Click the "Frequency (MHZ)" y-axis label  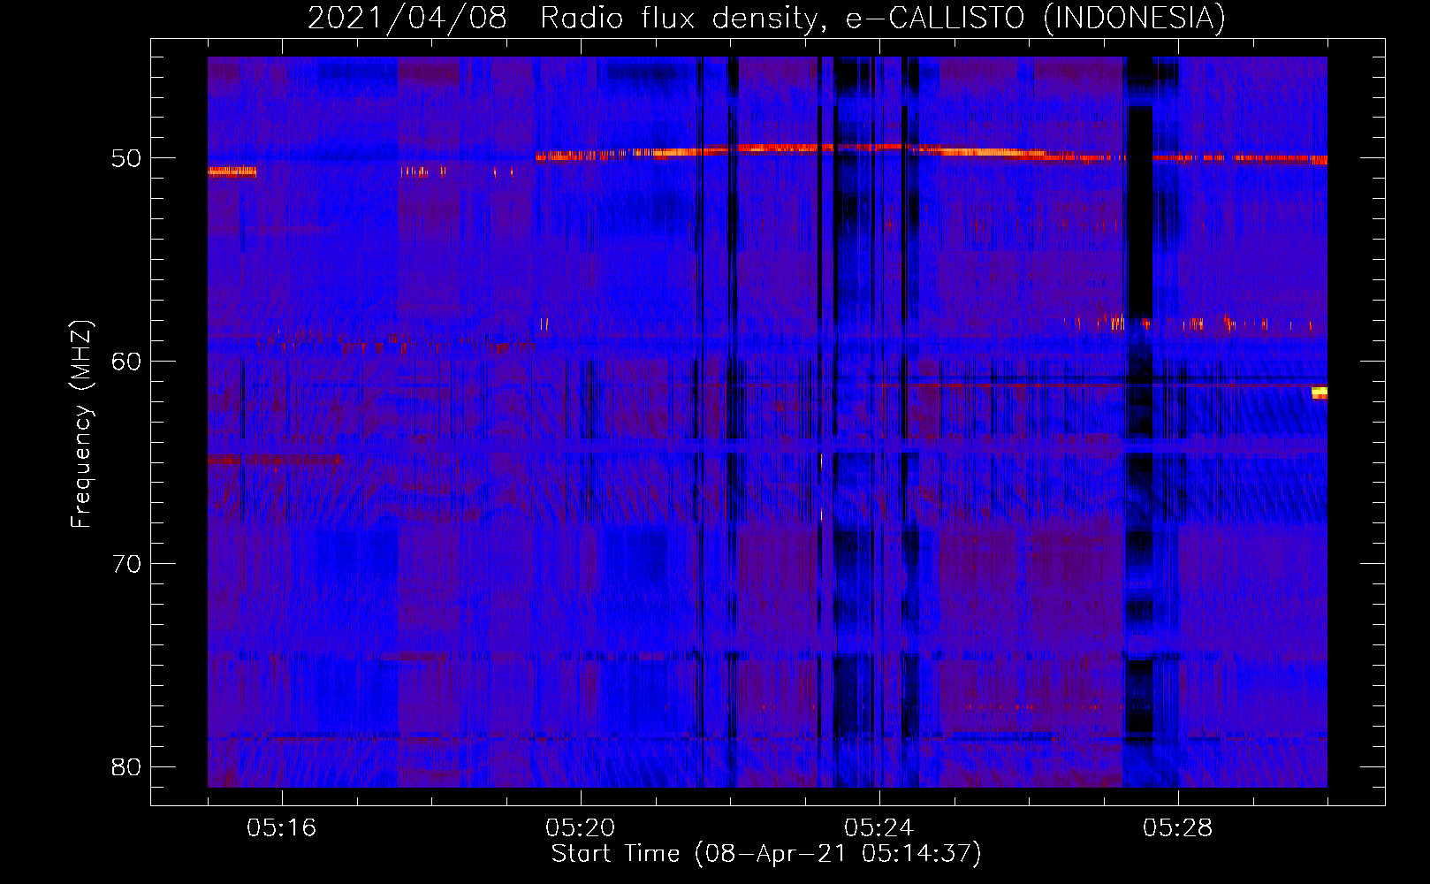pyautogui.click(x=81, y=424)
